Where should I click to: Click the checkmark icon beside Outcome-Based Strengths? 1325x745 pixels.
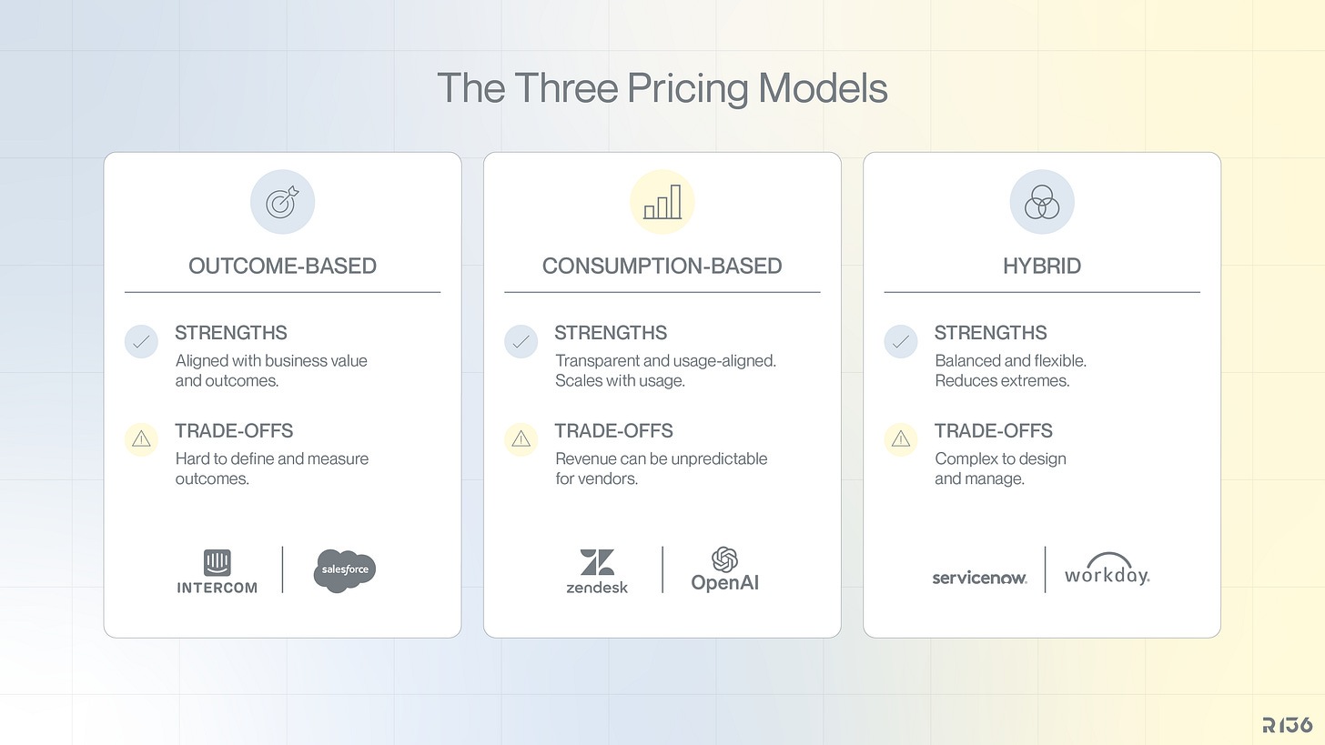coord(141,342)
